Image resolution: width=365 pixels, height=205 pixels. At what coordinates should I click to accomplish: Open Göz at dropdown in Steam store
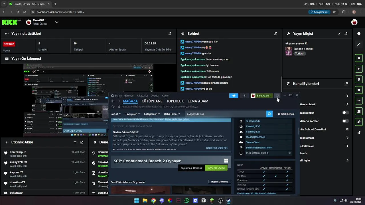(115, 114)
